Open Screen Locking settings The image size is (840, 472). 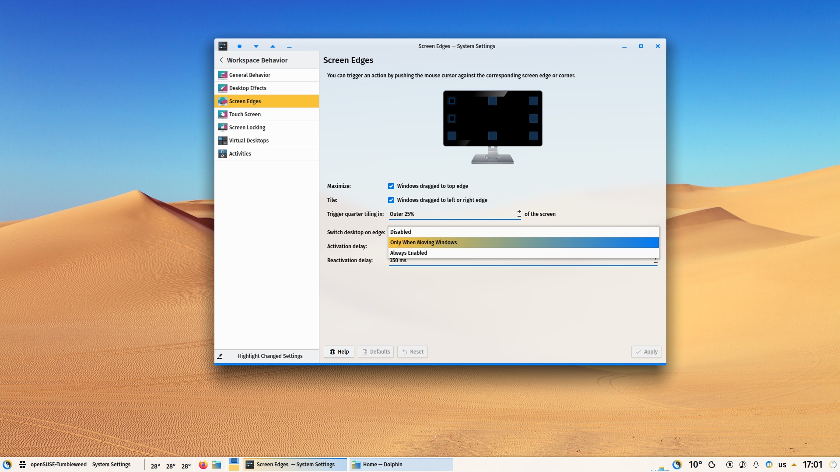point(267,128)
